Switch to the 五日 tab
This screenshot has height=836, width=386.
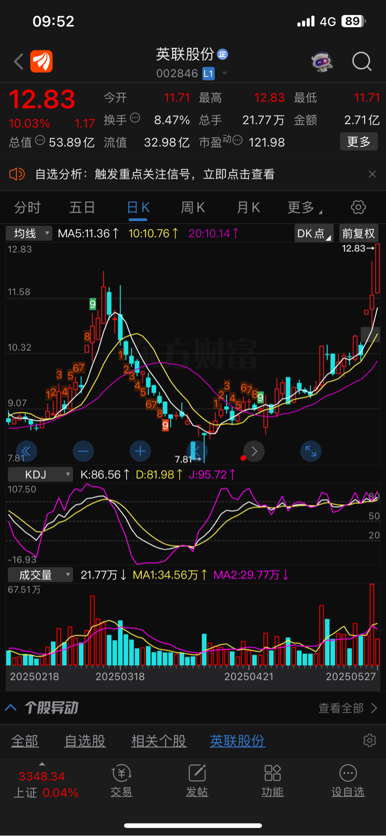click(82, 208)
